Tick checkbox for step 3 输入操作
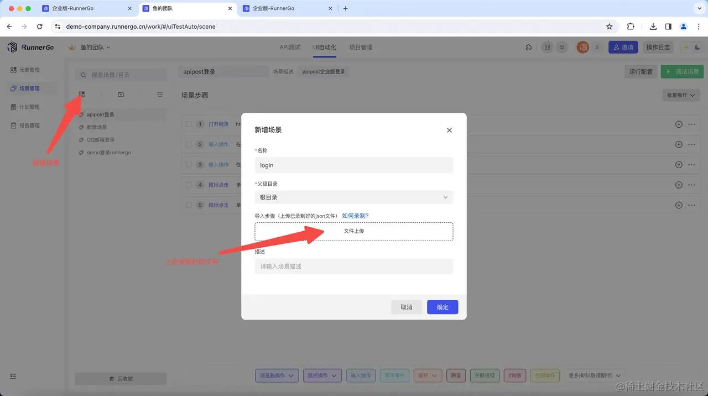The height and width of the screenshot is (396, 708). pos(189,165)
